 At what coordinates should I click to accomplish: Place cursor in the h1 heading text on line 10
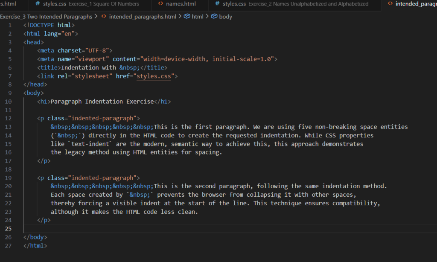pyautogui.click(x=102, y=102)
